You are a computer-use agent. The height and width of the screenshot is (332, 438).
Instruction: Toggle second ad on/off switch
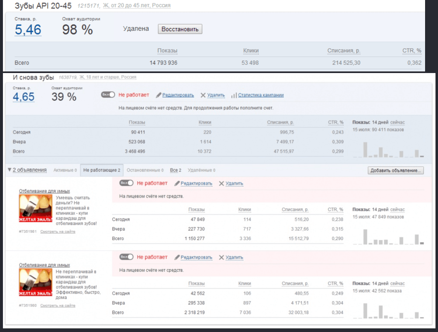[x=126, y=257]
